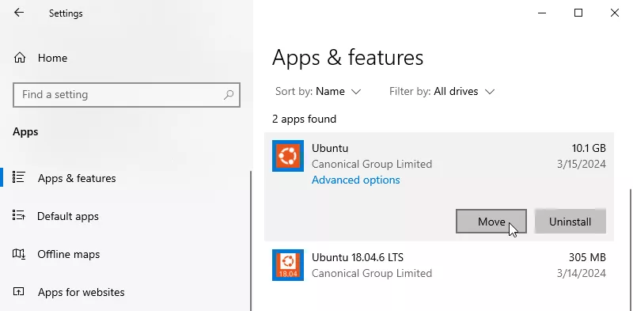This screenshot has width=633, height=311.
Task: Click the Offline maps map icon
Action: pos(19,254)
